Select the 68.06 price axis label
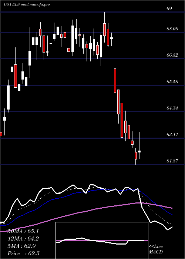The image size is (185, 259). [172, 29]
